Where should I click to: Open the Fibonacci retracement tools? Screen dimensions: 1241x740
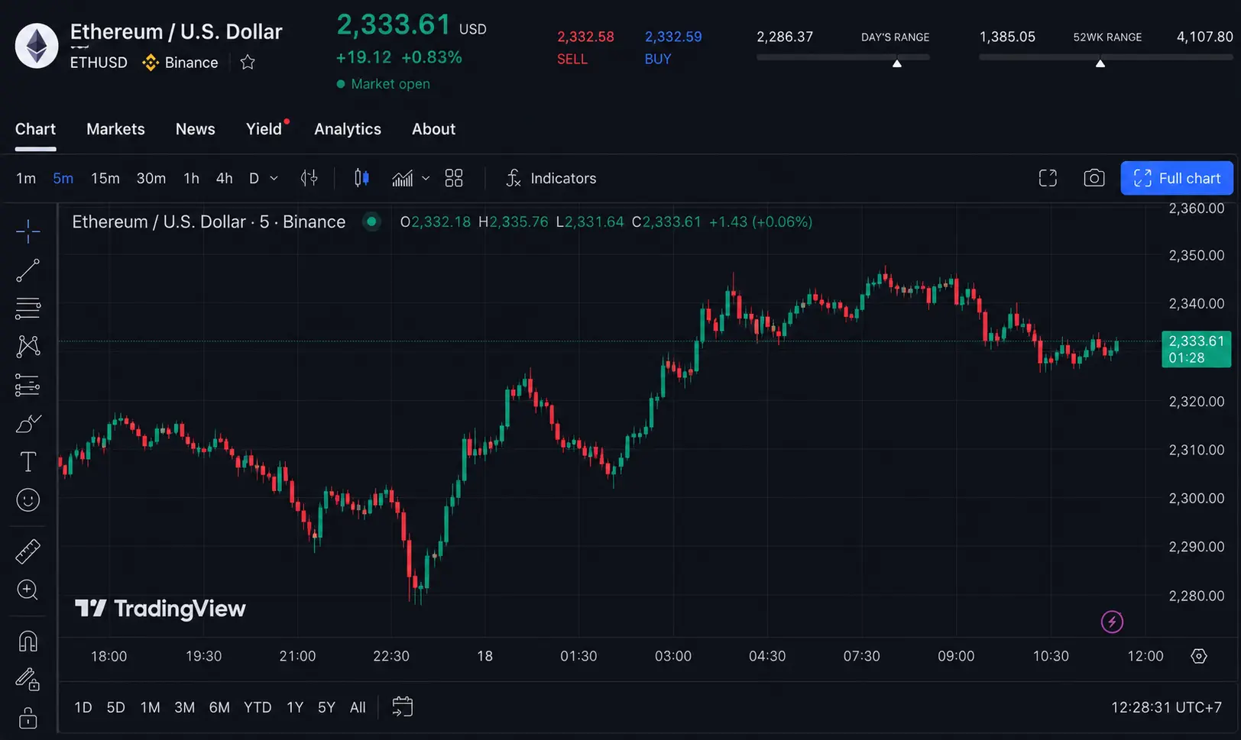(28, 309)
